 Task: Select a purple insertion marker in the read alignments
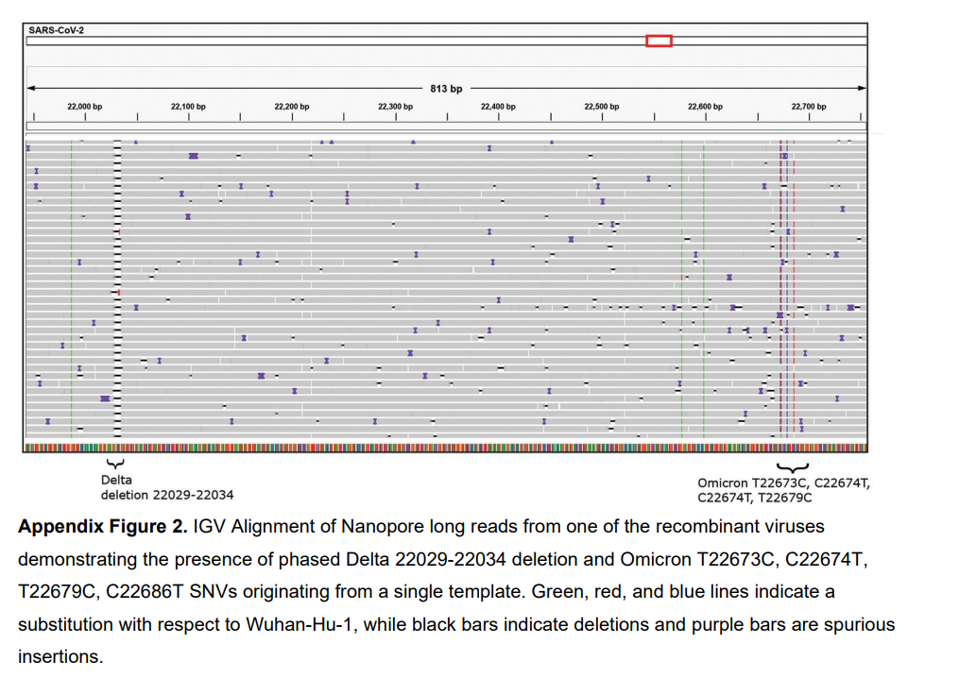point(194,156)
